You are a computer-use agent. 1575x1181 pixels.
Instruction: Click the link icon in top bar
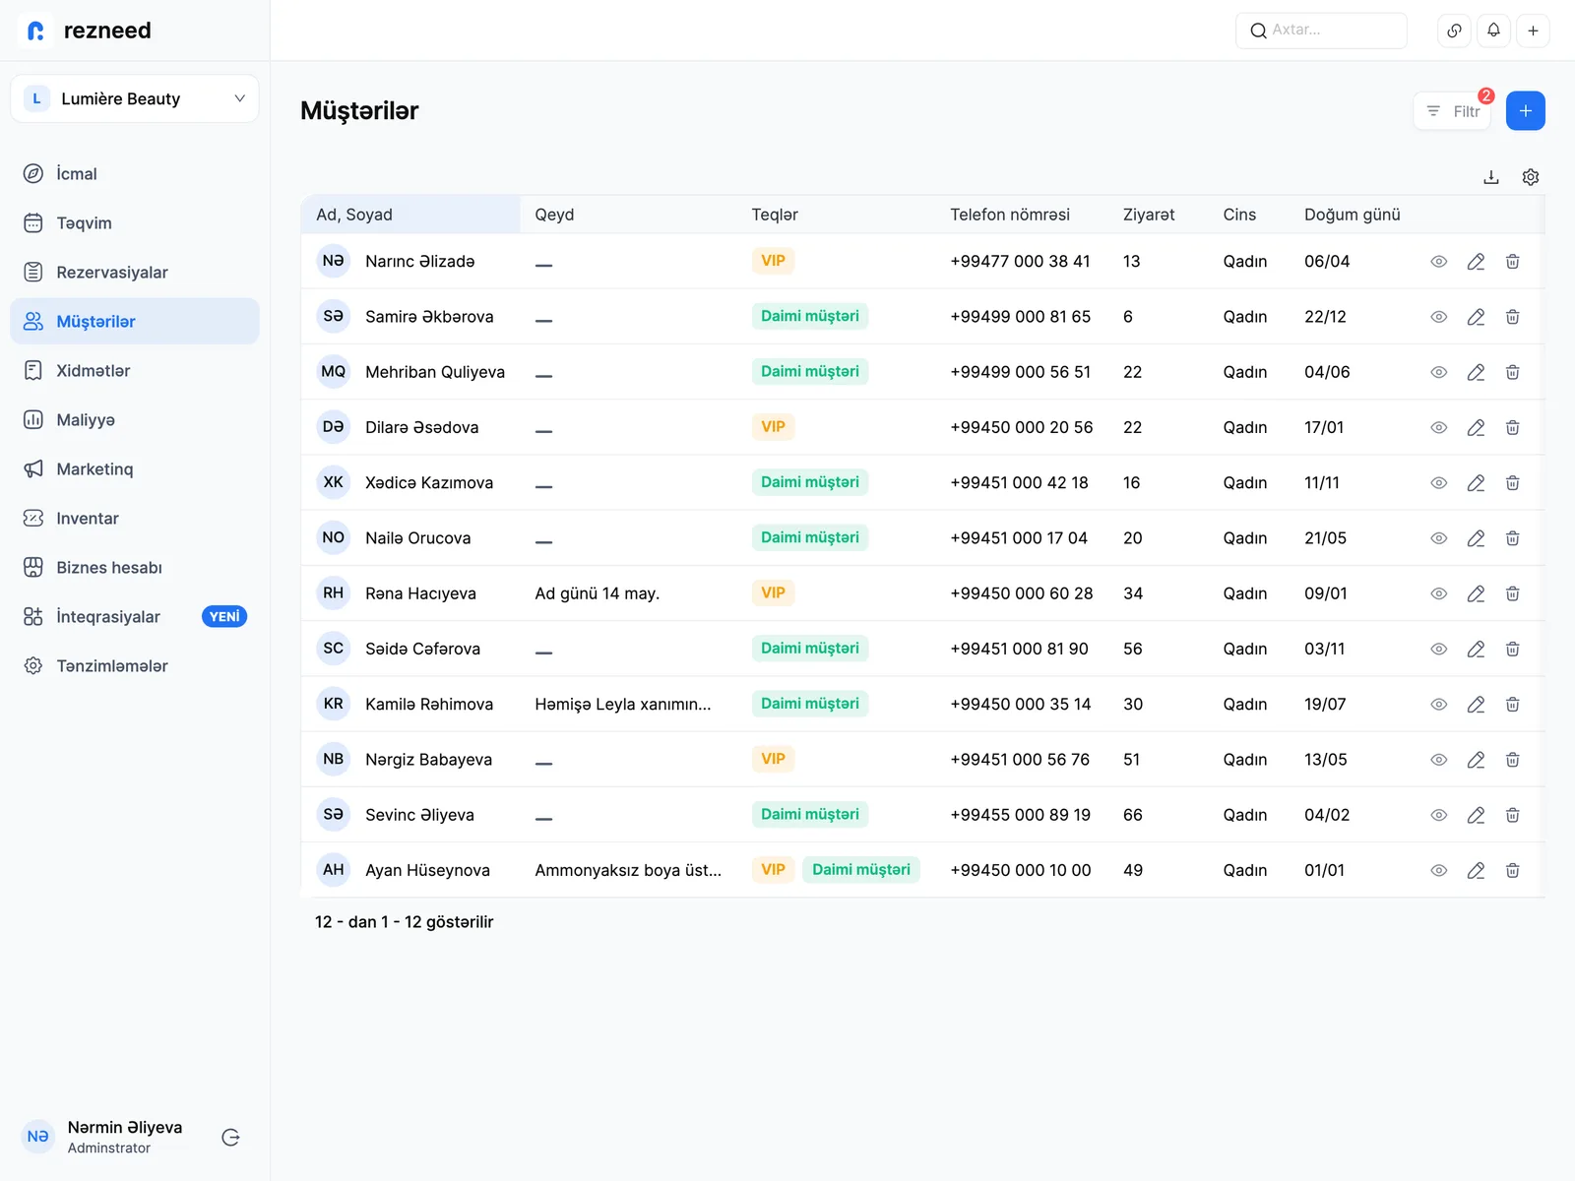pyautogui.click(x=1454, y=31)
